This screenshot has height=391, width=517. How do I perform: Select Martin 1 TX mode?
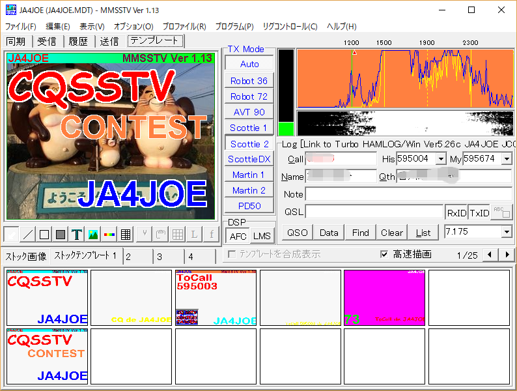(x=249, y=175)
